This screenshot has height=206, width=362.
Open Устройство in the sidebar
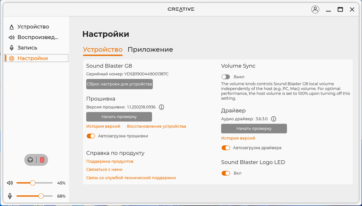click(x=36, y=27)
